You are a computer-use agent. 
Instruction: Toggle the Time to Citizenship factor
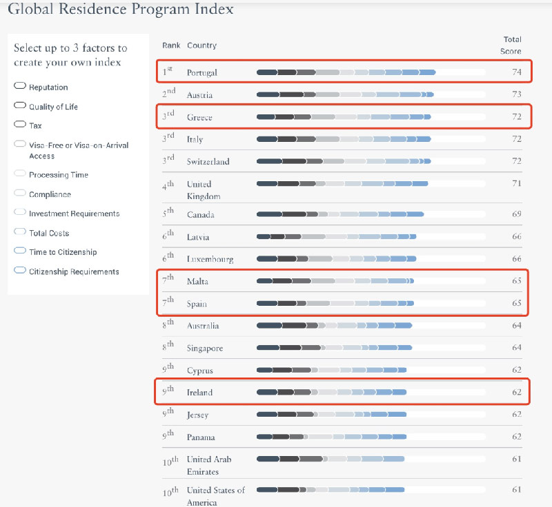[x=20, y=251]
